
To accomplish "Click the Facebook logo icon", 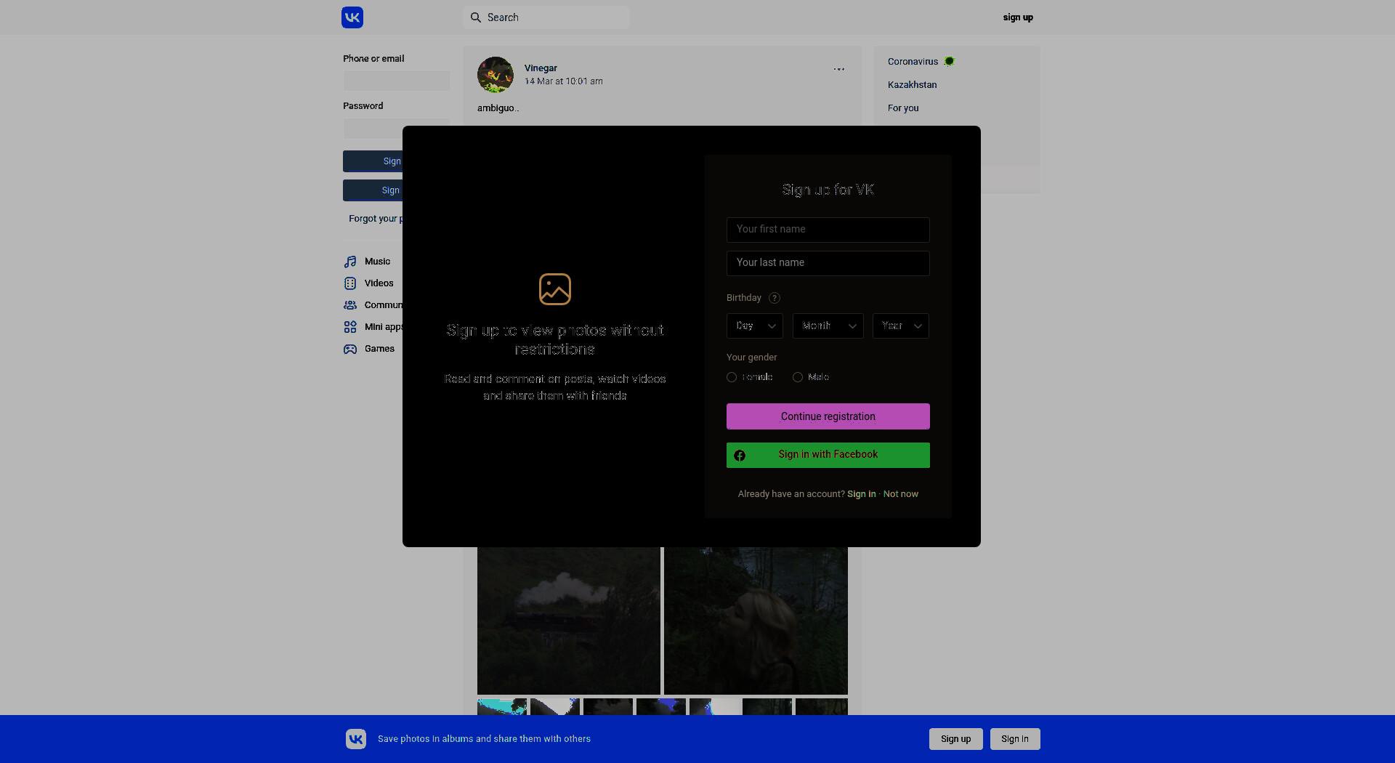I will [x=740, y=456].
